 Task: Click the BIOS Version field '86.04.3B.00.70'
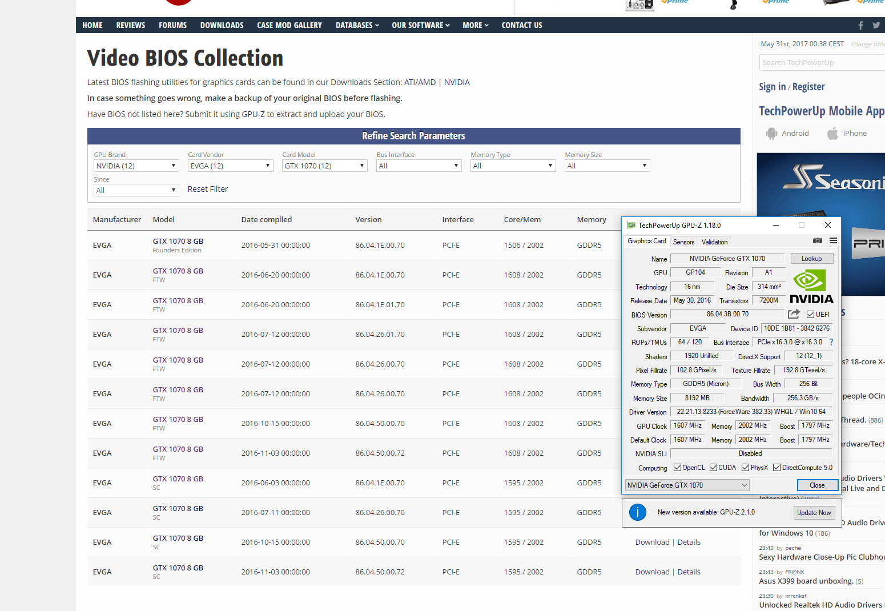click(x=727, y=314)
